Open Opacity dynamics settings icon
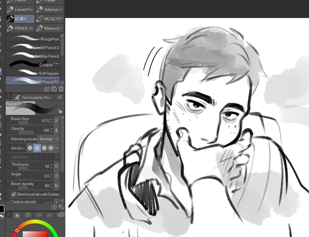Screen dimensions: 309x237 [x=56, y=130]
